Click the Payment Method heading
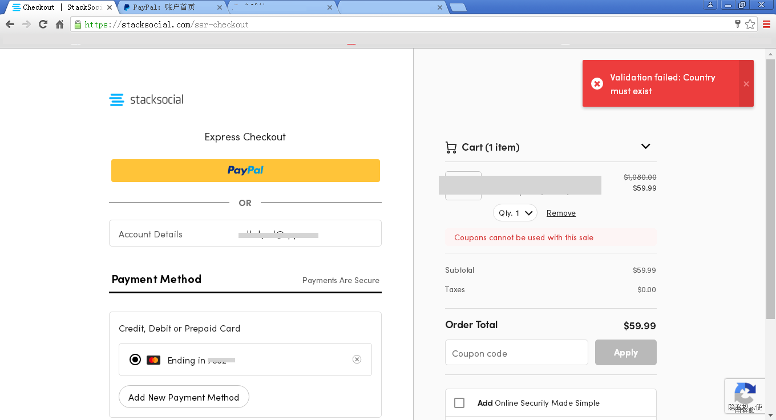776x420 pixels. [156, 279]
